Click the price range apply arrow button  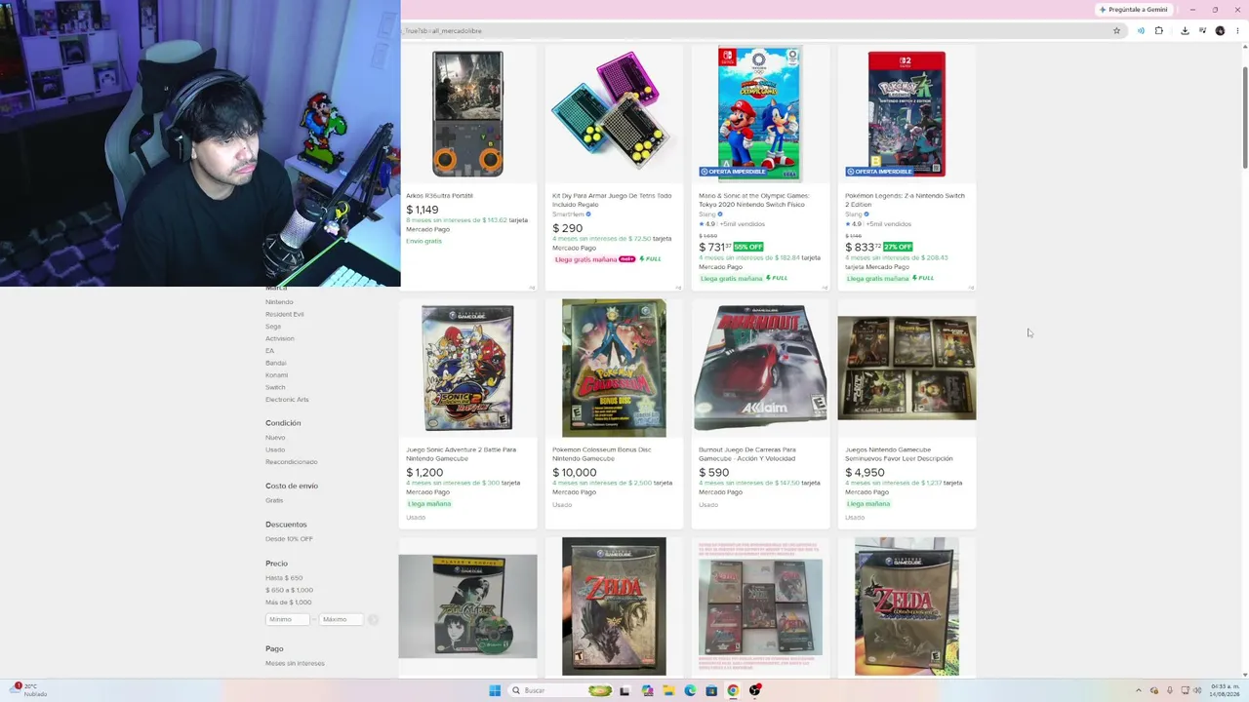point(373,619)
